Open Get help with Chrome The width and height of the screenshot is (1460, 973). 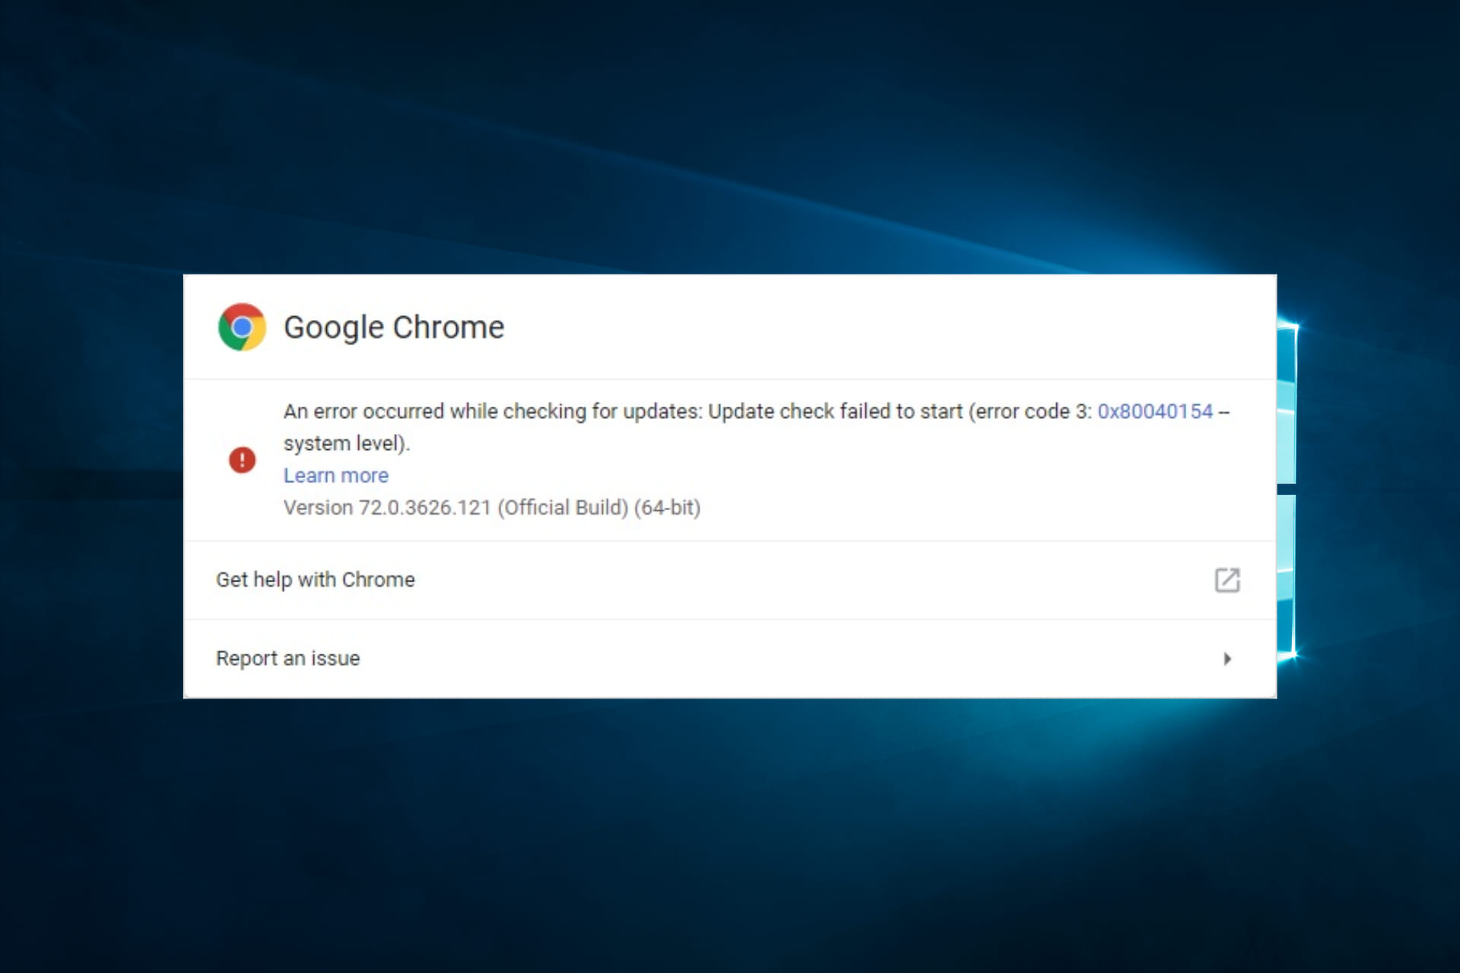coord(730,580)
